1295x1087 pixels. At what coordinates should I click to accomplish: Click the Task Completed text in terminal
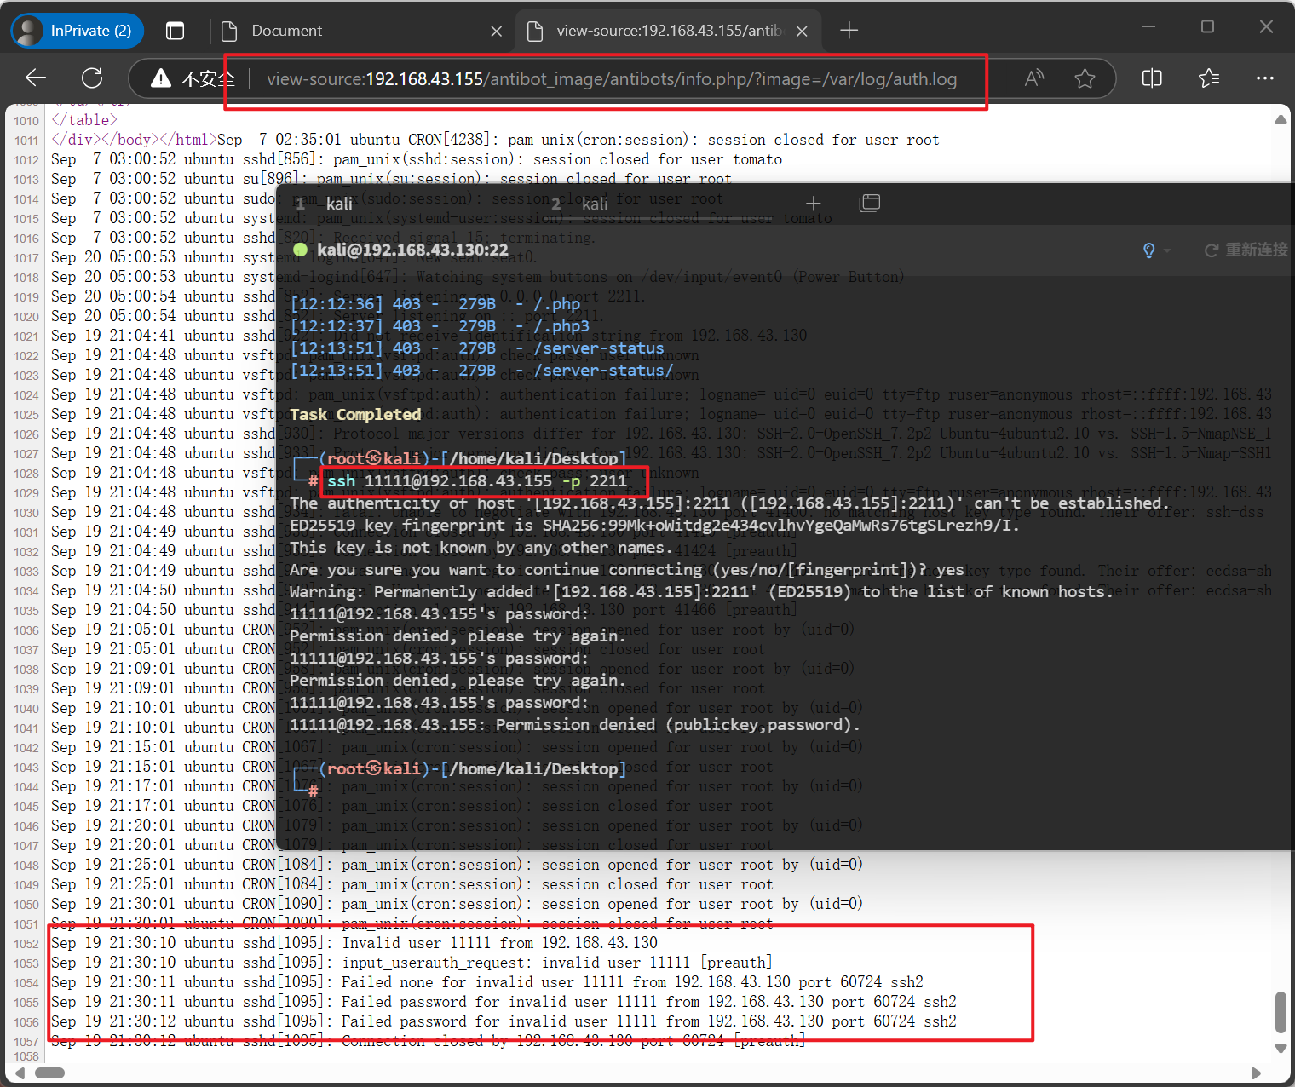355,415
